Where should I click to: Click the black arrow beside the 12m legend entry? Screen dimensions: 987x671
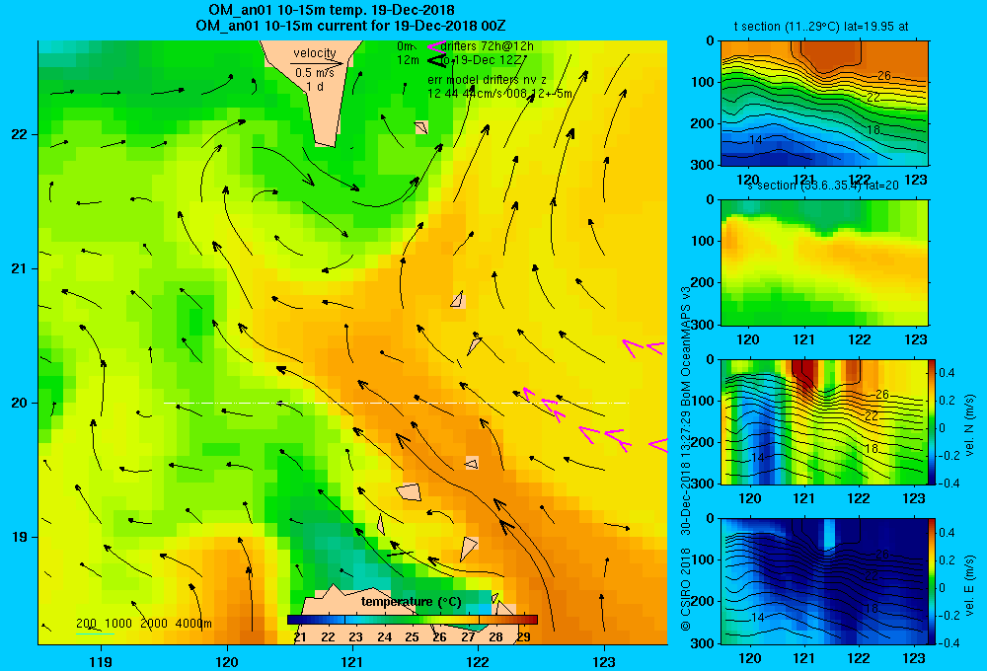click(437, 60)
